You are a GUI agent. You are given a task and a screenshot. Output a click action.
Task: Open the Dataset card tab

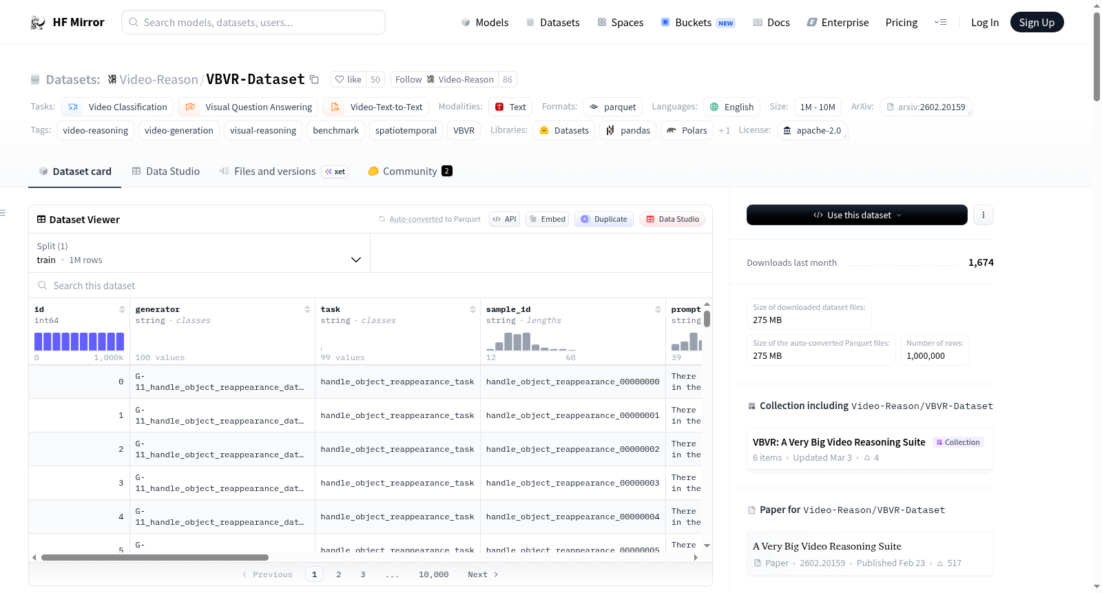tap(75, 171)
